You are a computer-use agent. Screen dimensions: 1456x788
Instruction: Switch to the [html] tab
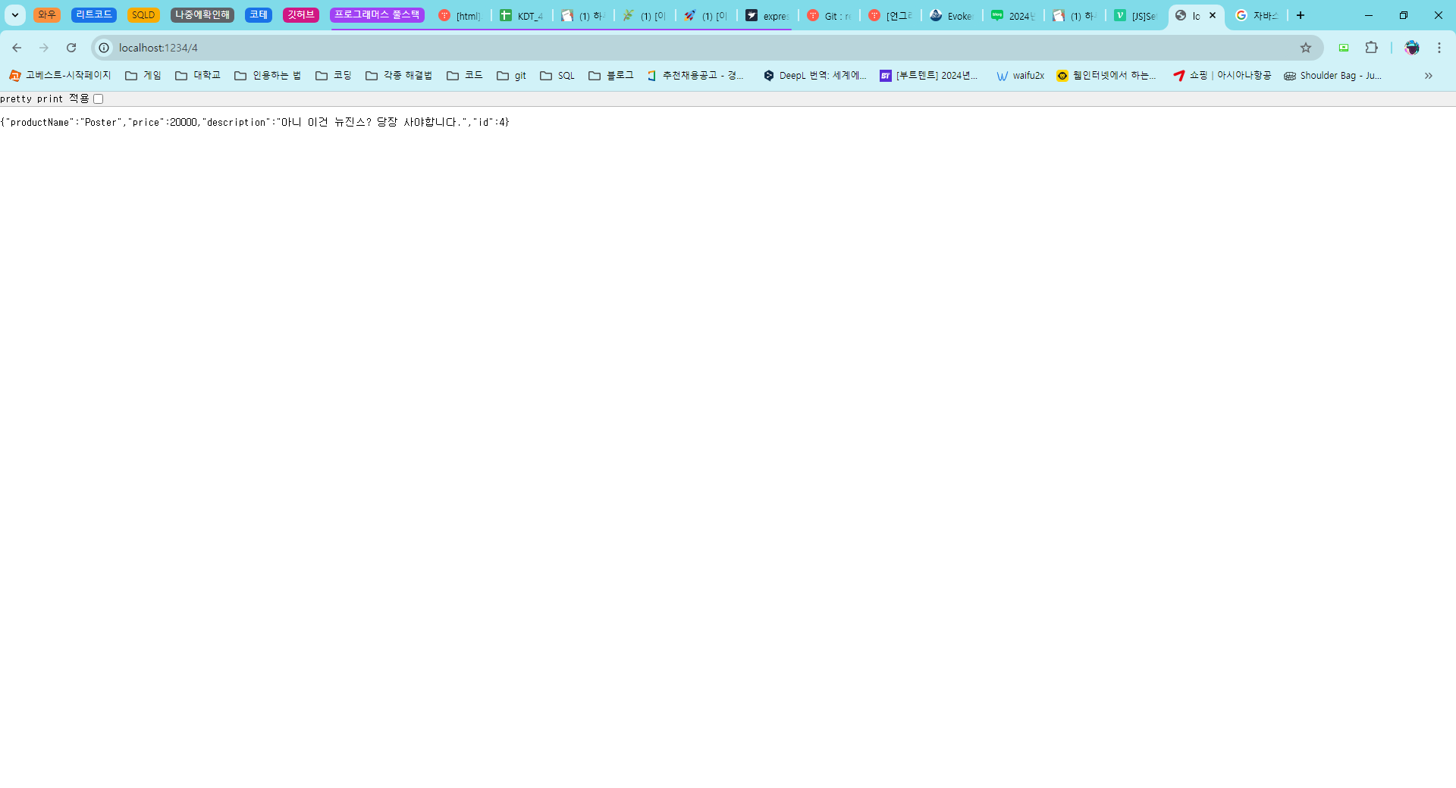coord(460,16)
